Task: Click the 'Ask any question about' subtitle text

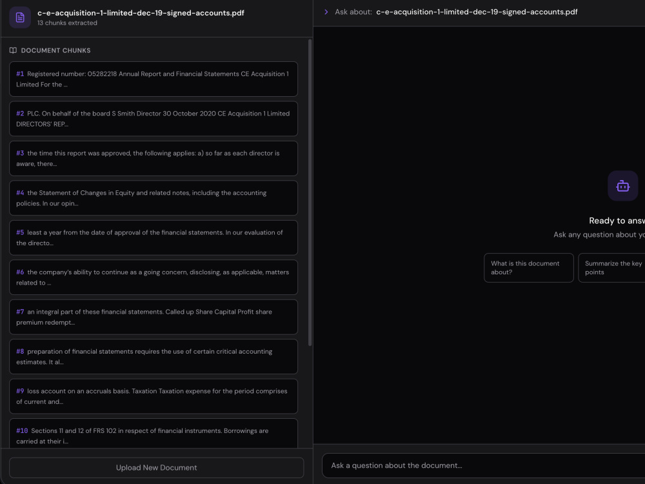Action: tap(599, 235)
